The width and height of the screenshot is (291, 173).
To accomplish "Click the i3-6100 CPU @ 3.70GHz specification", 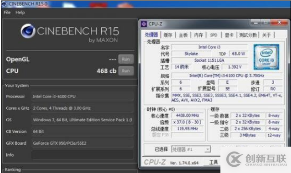I will pos(227,76).
